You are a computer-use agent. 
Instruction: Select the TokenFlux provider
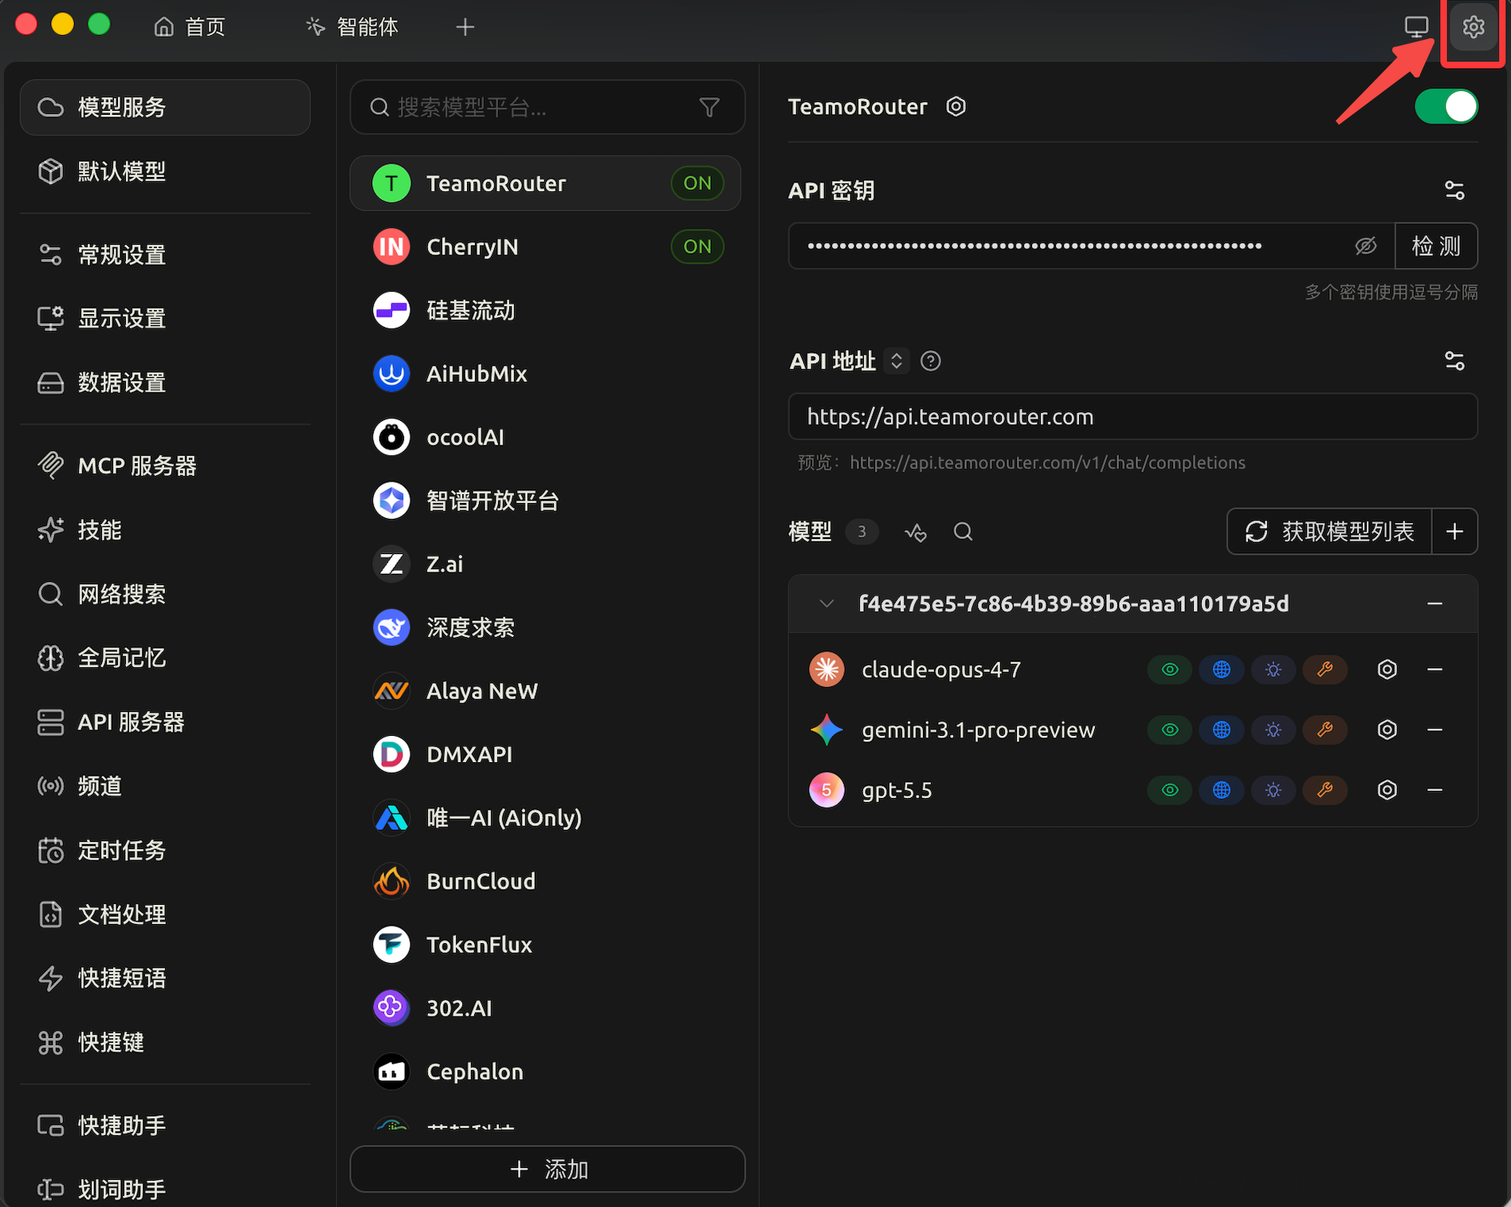[x=545, y=945]
